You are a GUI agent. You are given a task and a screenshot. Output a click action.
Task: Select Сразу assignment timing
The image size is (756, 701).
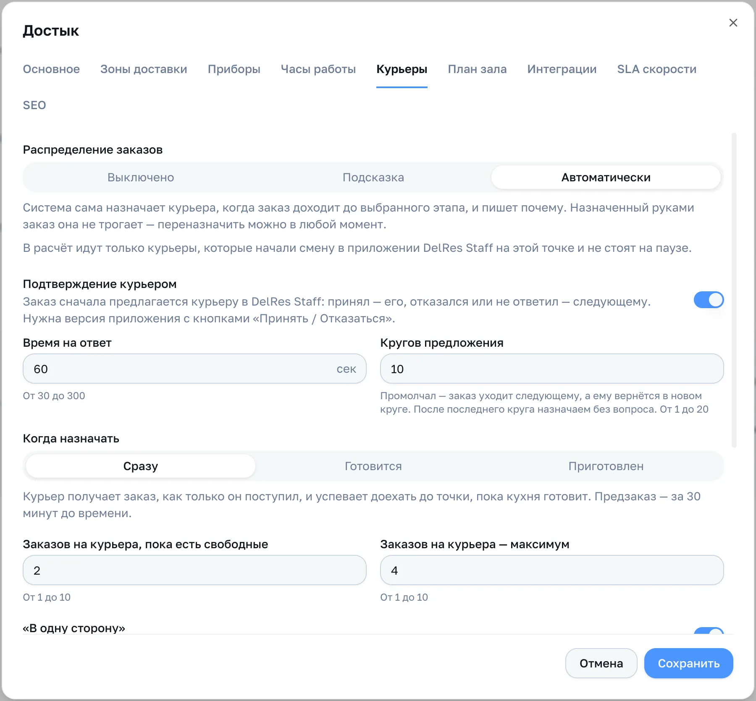(141, 466)
